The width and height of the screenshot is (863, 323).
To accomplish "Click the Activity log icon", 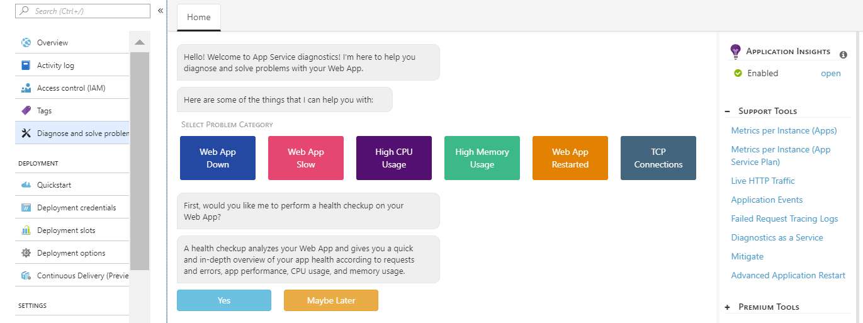I will point(26,65).
